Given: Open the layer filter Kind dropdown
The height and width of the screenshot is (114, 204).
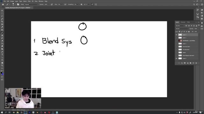Looking at the screenshot, I should pyautogui.click(x=180, y=26).
